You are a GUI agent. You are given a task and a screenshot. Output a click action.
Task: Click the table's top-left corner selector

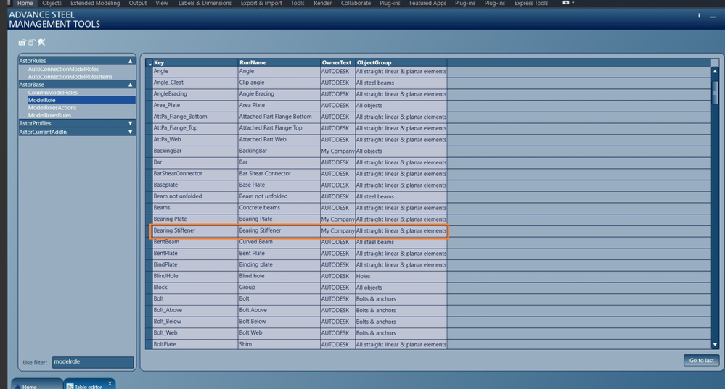pos(149,62)
